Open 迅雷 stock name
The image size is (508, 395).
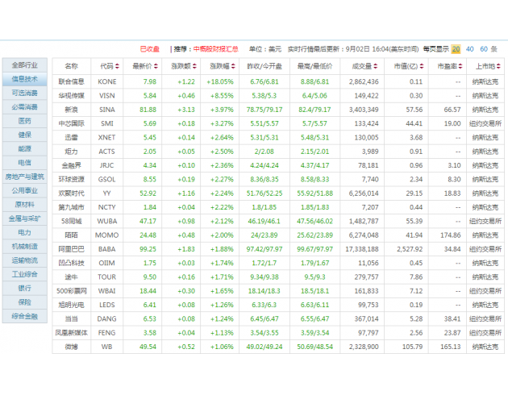71,137
